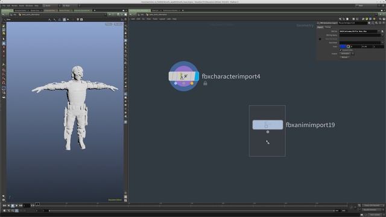Viewport: 386px width, 217px height.
Task: Open the Animation output dropdown
Action: (x=347, y=54)
